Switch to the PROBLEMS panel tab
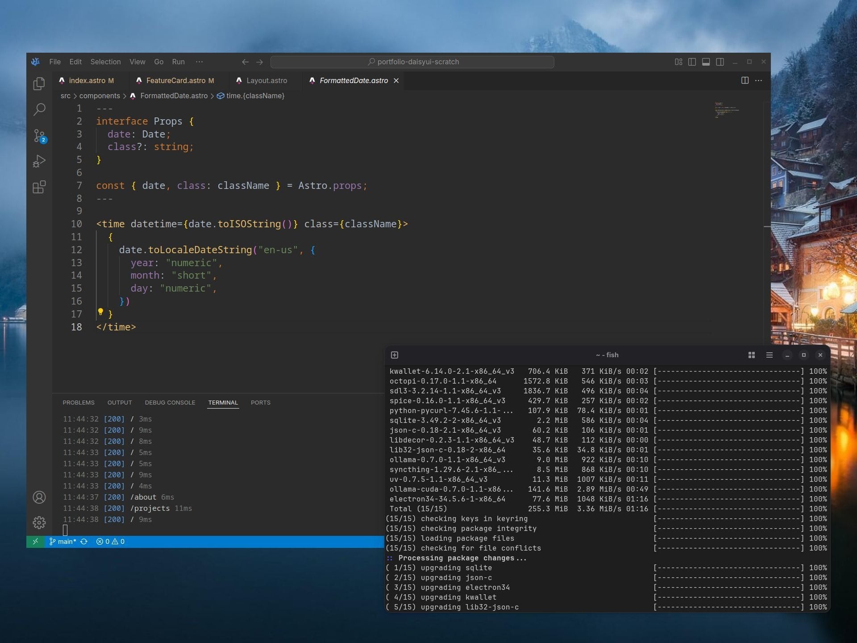This screenshot has width=857, height=643. (79, 402)
